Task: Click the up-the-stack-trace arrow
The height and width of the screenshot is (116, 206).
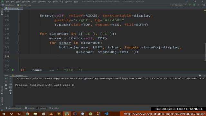Action: (11, 79)
